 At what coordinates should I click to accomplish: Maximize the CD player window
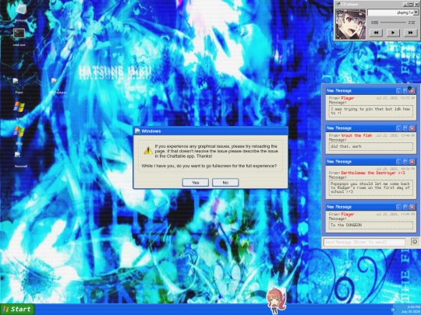click(x=411, y=5)
